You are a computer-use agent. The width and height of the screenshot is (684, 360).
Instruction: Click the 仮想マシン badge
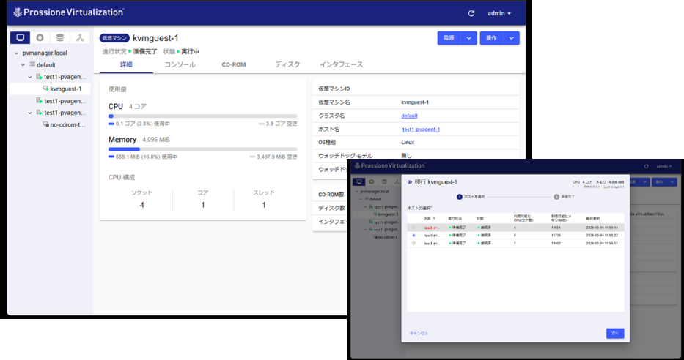(x=114, y=38)
